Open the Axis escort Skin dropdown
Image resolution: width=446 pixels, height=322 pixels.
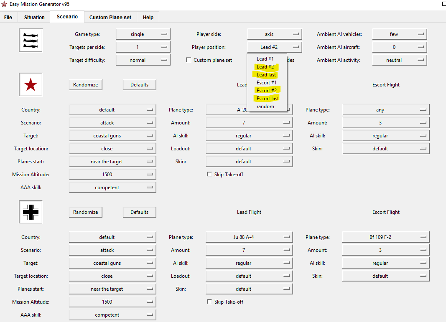point(386,276)
